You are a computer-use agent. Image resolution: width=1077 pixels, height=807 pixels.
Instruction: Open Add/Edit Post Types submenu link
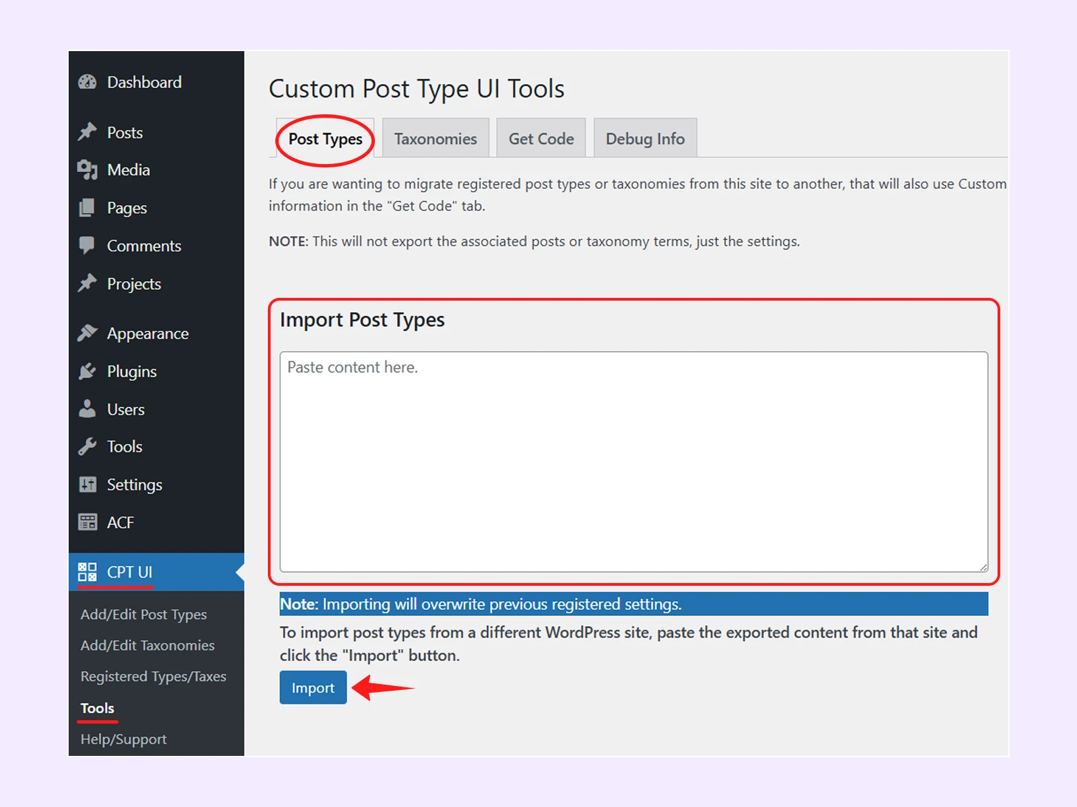click(143, 614)
